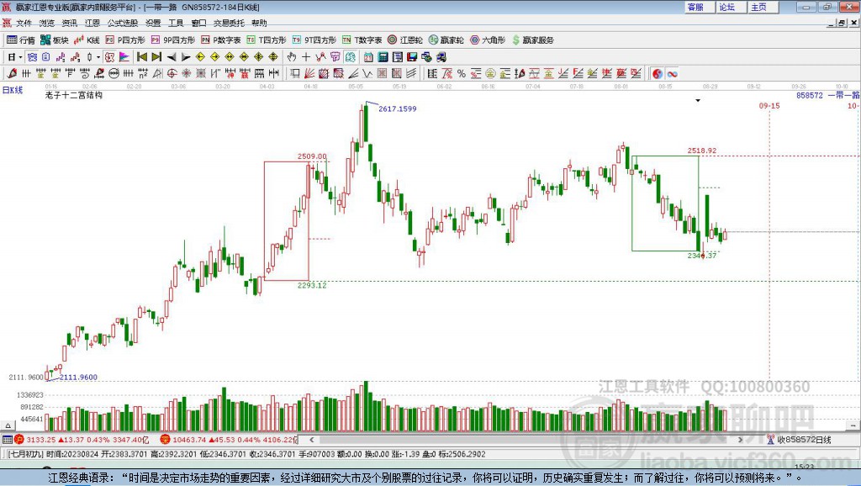Open the 公式选股 menu
This screenshot has height=486, width=861.
point(123,23)
